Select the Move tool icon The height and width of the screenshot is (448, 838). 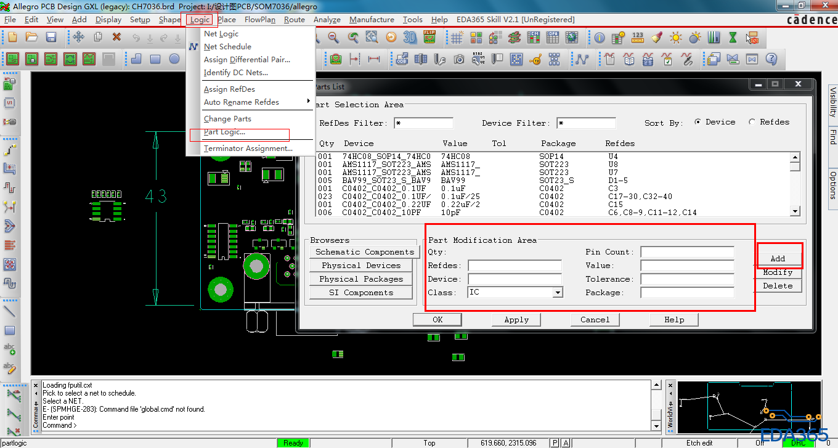78,38
